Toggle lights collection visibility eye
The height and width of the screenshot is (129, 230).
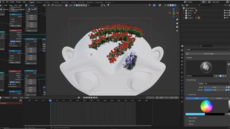(x=227, y=13)
